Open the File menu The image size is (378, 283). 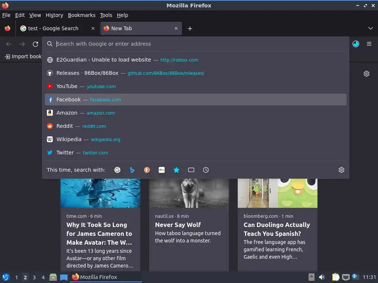(6, 15)
